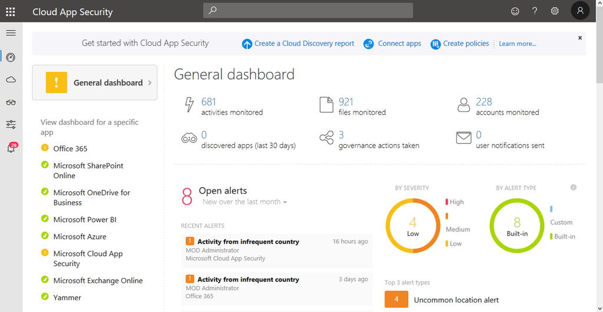Expand the 'New over the last month' dropdown

point(244,202)
